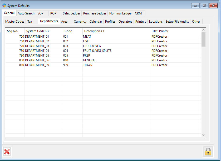Open the Locations sub-tab
Viewport: 221px width, 161px height.
point(156,22)
